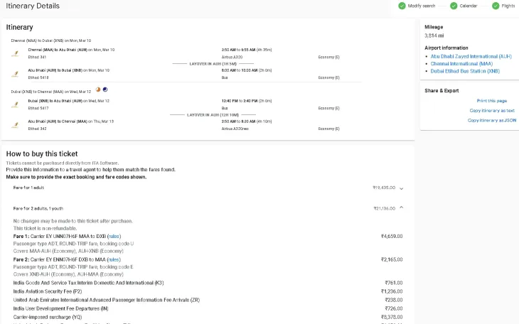Click the orange overnight warning icon

coord(98,90)
